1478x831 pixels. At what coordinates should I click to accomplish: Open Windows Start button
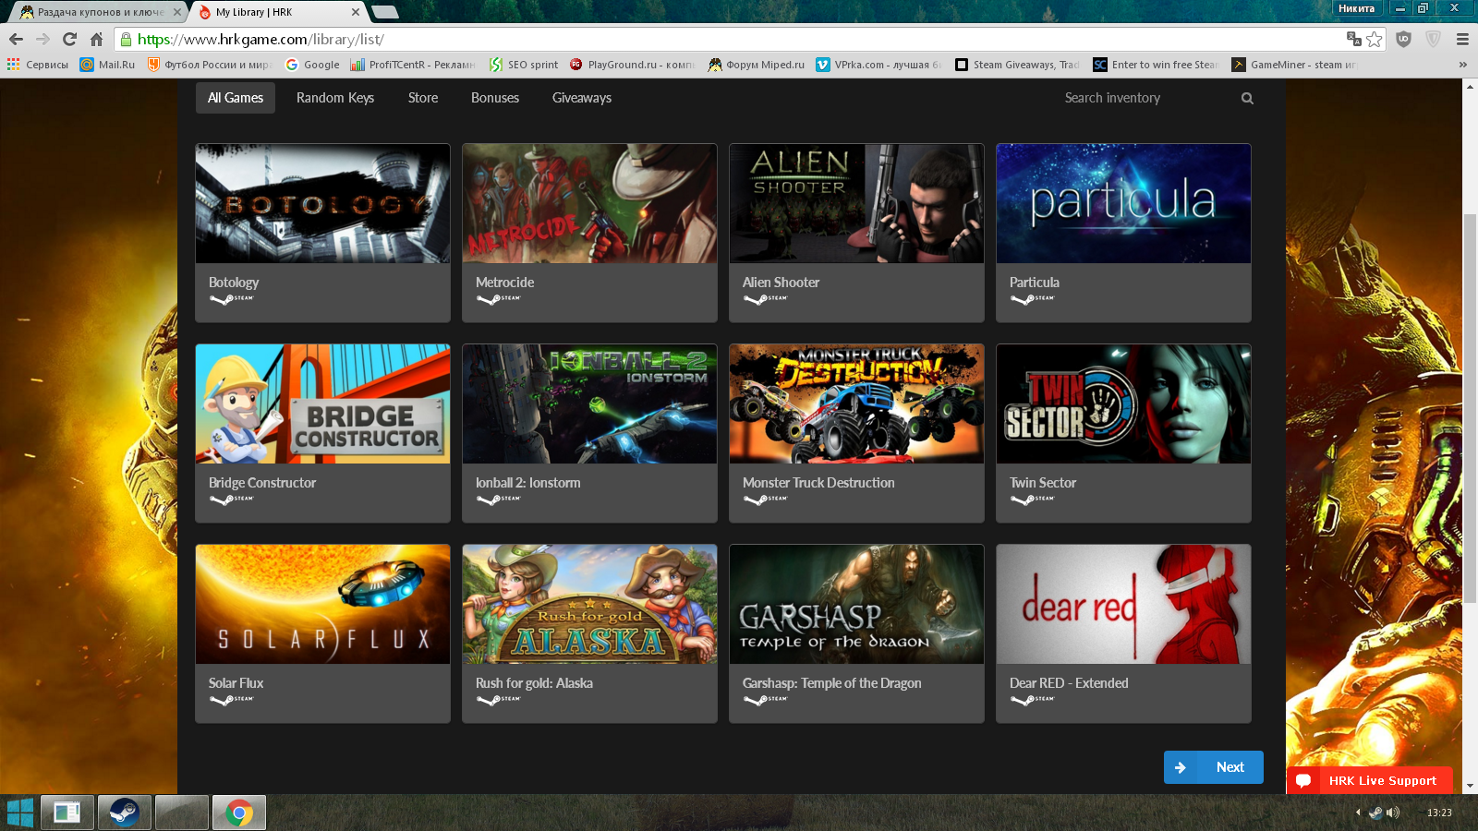tap(19, 813)
